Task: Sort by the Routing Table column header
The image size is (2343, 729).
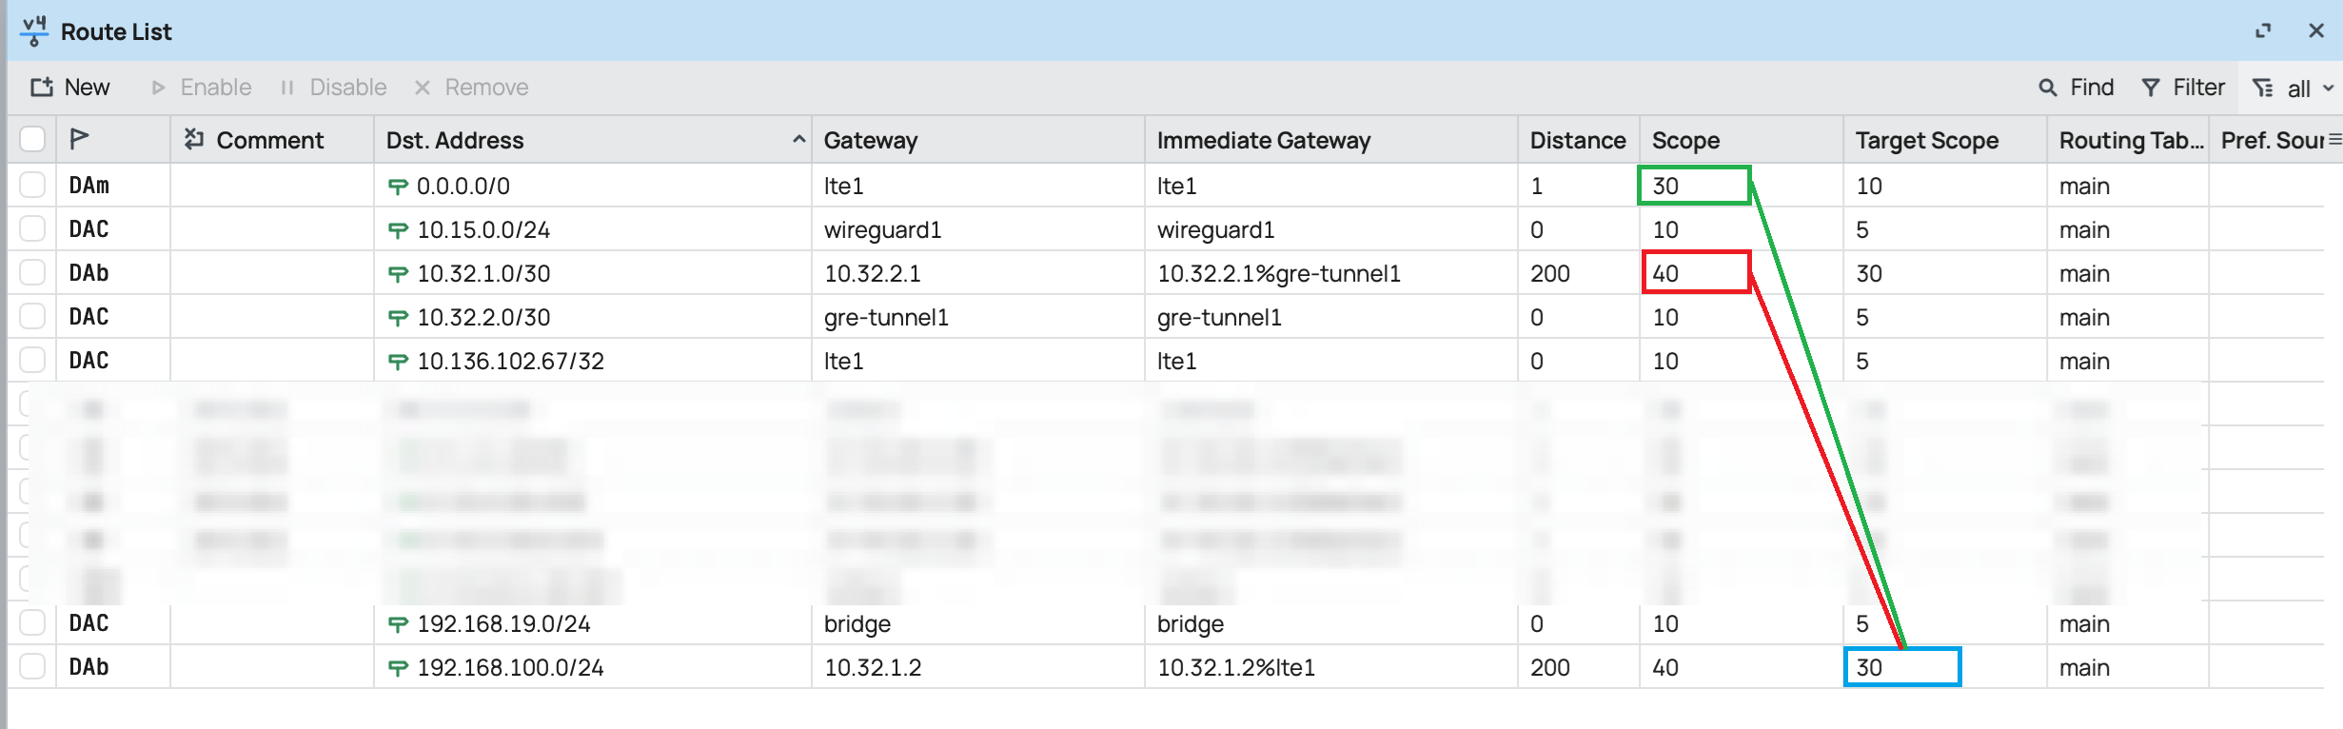Action: 2127,140
